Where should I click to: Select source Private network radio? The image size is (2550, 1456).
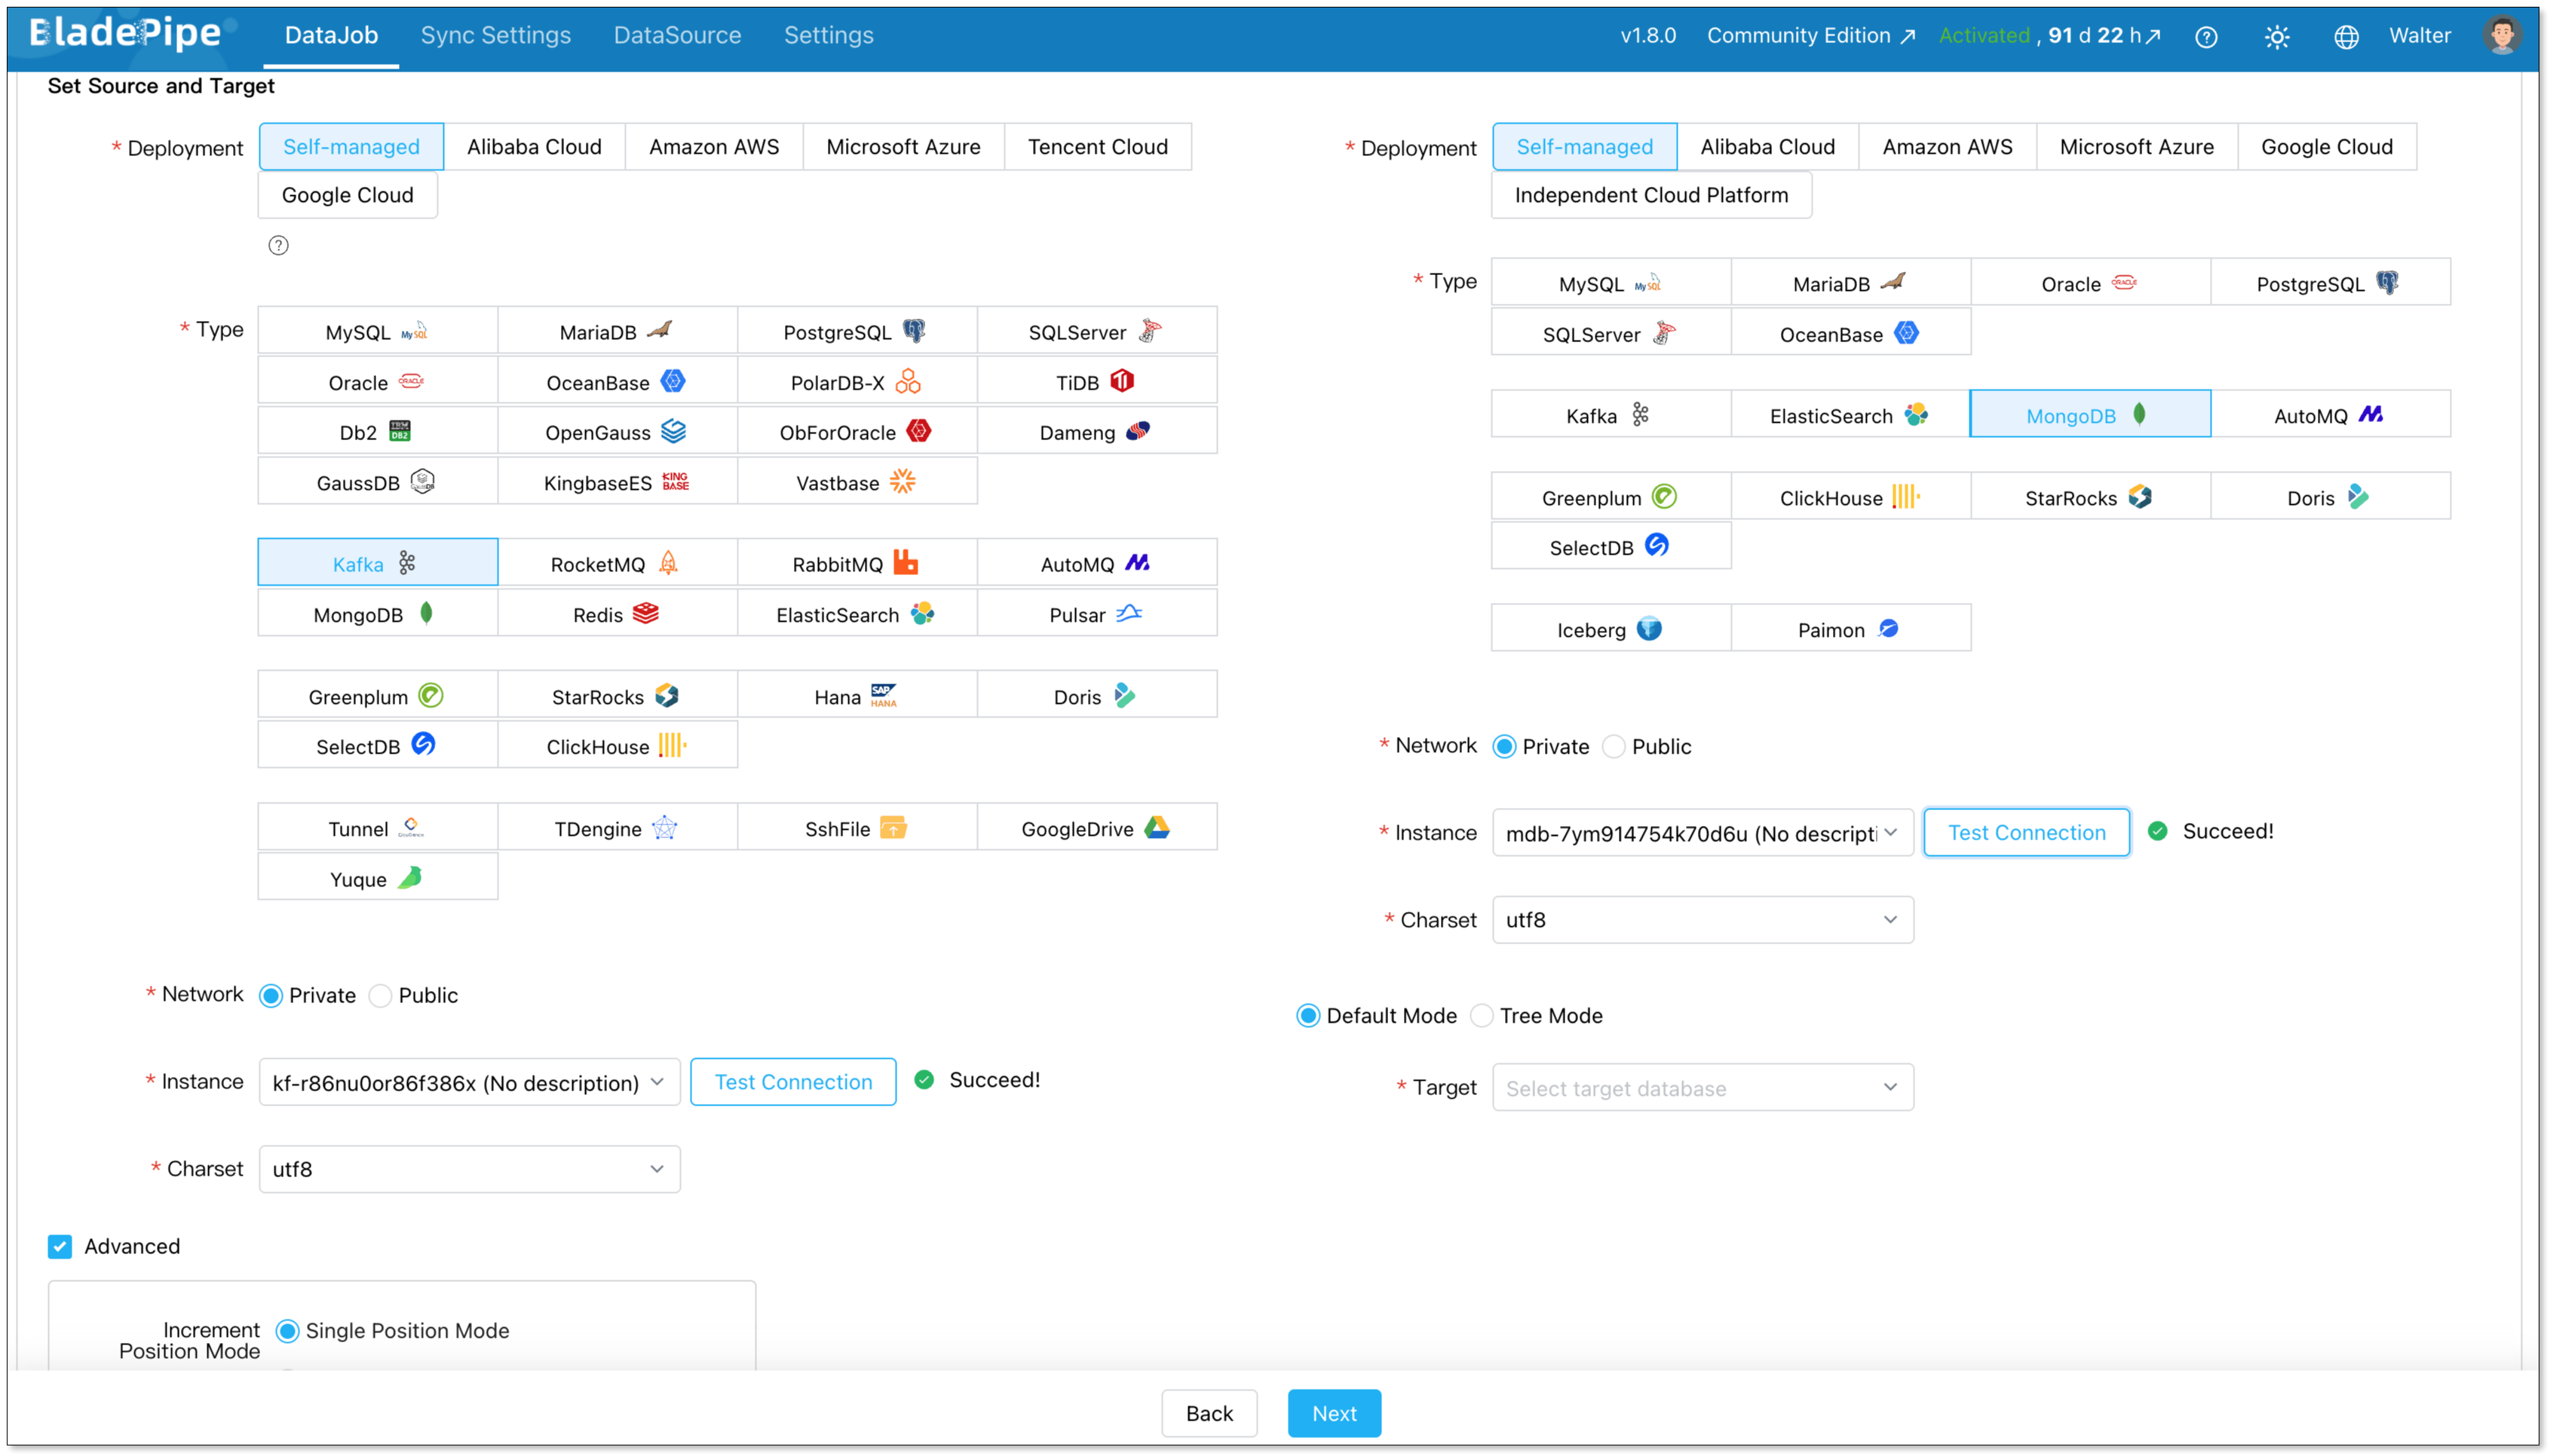click(270, 996)
